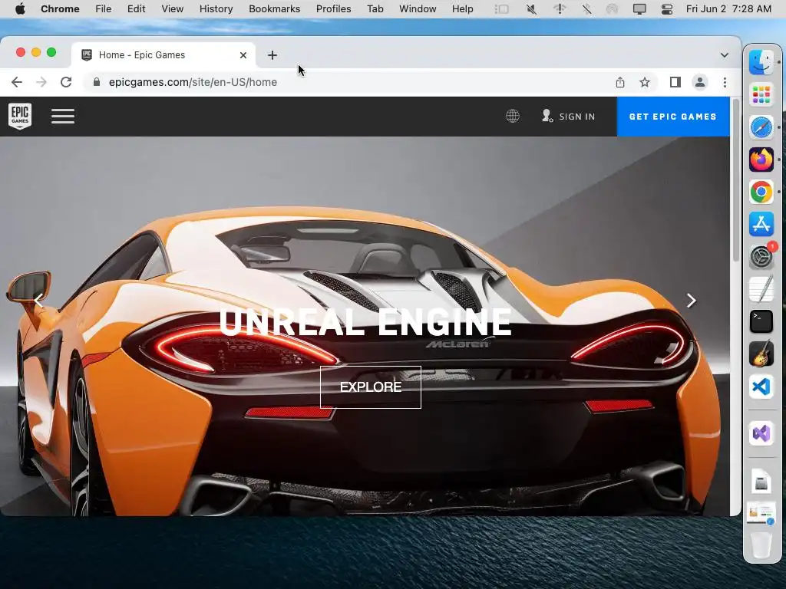Viewport: 786px width, 589px height.
Task: Click the address bar URL
Action: coord(193,82)
